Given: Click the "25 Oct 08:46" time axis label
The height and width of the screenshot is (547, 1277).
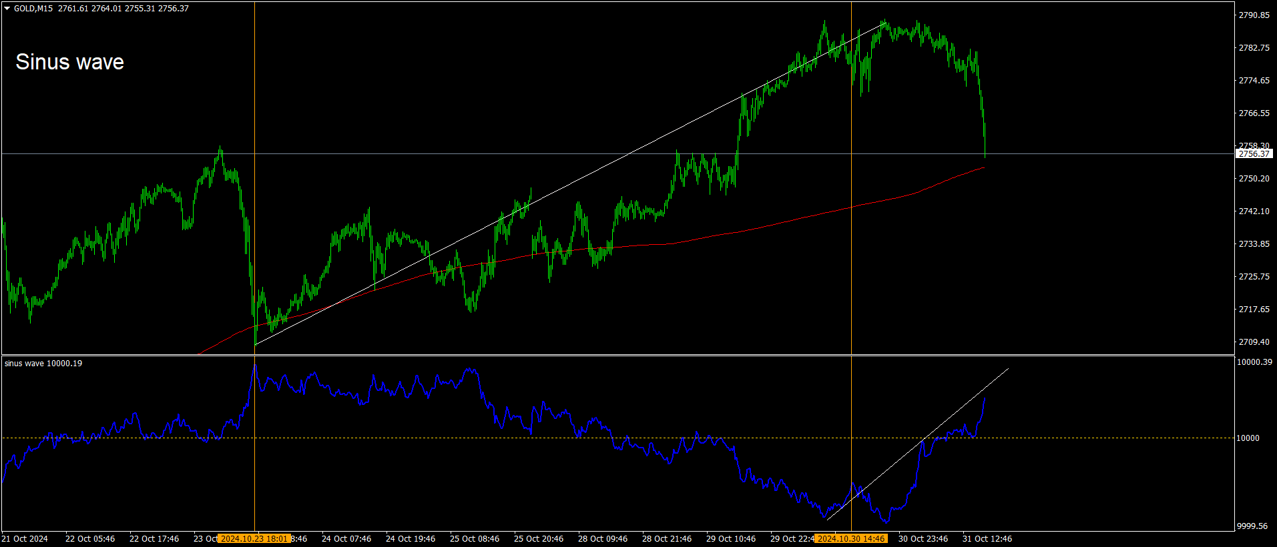Looking at the screenshot, I should point(474,538).
